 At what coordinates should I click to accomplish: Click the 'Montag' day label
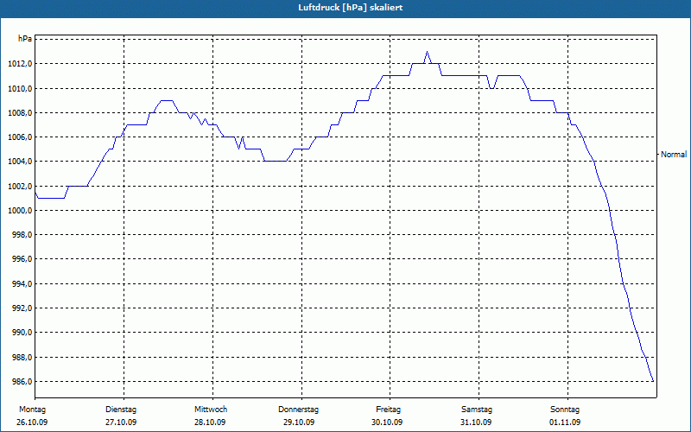(x=32, y=410)
